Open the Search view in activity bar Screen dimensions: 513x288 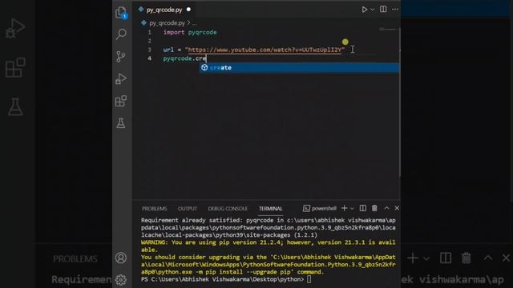tap(121, 34)
